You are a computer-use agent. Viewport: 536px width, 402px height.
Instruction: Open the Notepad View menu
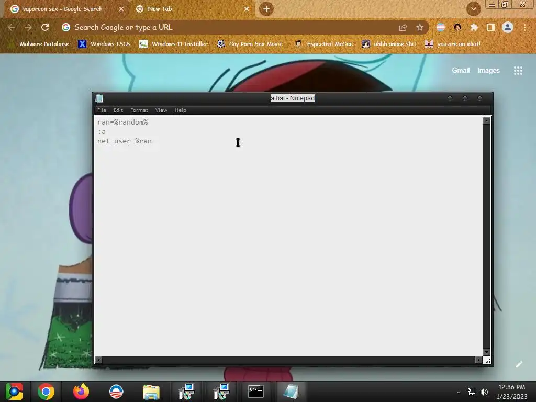(161, 110)
